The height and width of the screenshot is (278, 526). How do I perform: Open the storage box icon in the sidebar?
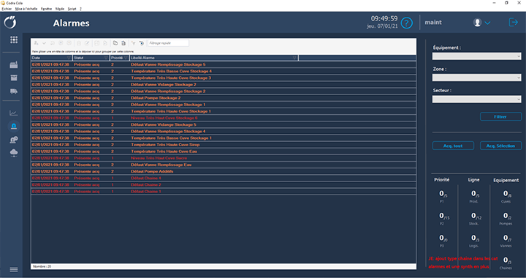coord(14,78)
